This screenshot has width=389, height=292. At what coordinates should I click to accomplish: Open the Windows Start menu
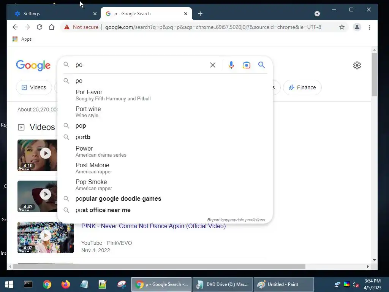[9, 284]
